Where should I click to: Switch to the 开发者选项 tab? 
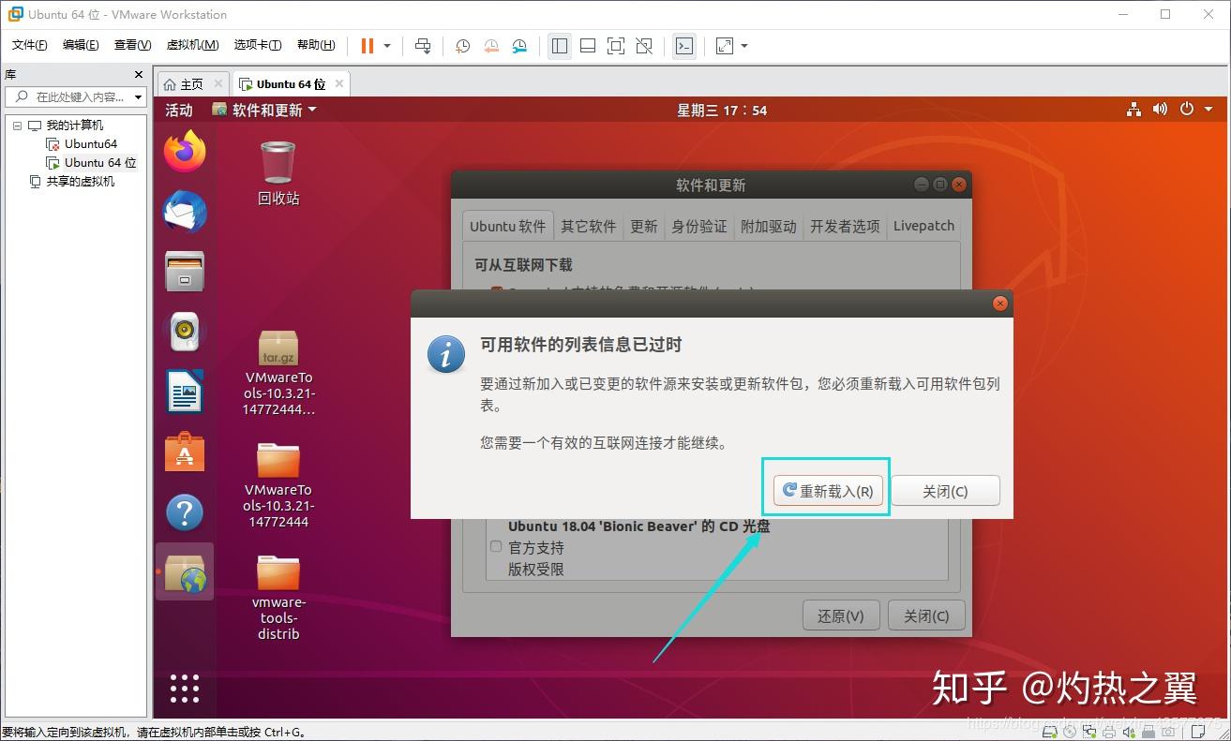coord(845,226)
